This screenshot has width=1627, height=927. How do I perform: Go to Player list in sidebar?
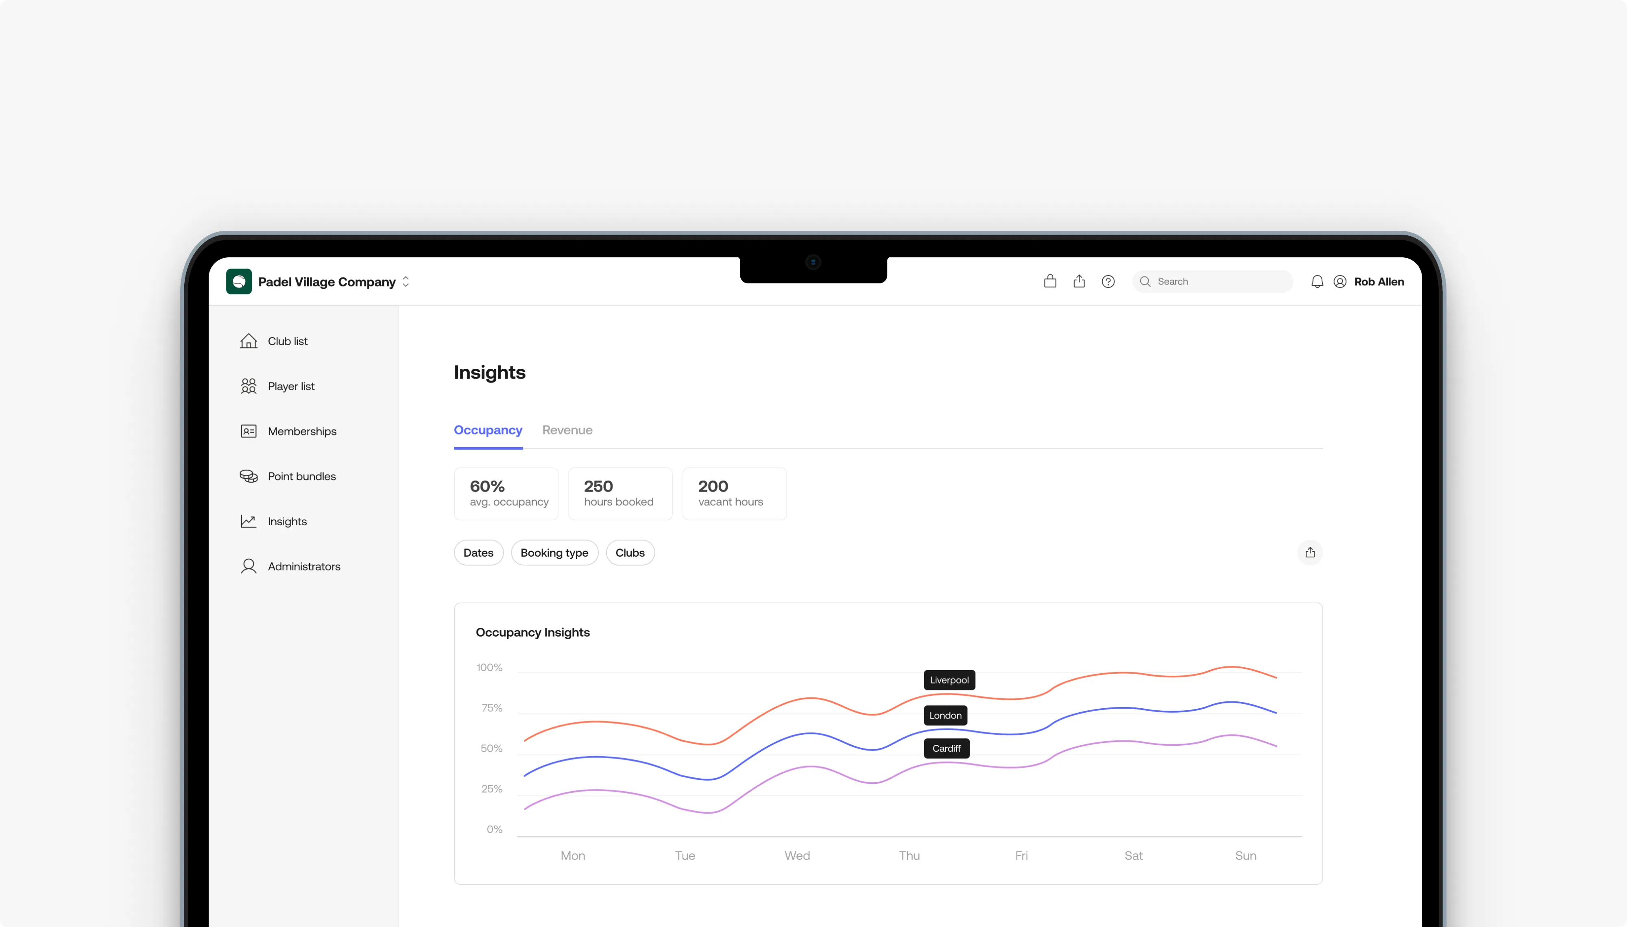pos(290,387)
